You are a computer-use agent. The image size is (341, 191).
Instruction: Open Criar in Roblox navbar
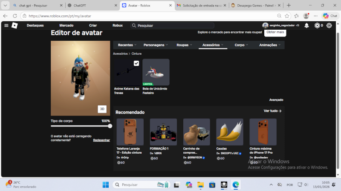pos(93,25)
